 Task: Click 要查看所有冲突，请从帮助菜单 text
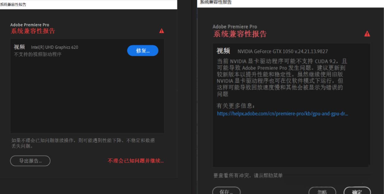click(x=248, y=175)
